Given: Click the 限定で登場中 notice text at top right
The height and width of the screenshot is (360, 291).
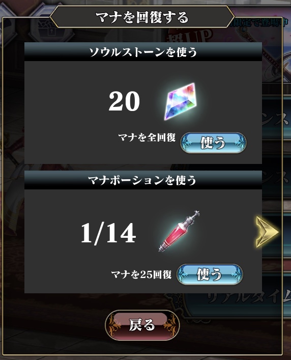Looking at the screenshot, I should point(259,23).
